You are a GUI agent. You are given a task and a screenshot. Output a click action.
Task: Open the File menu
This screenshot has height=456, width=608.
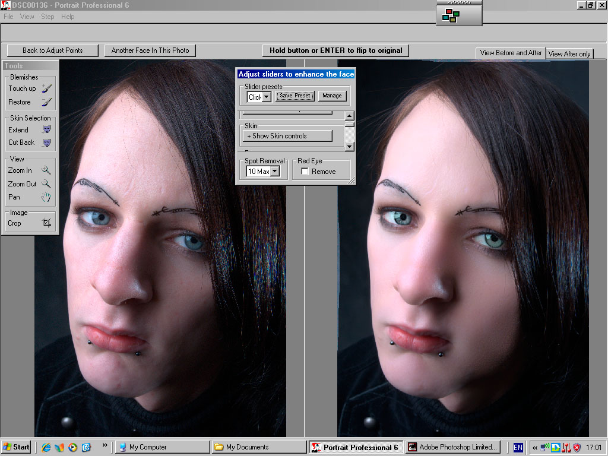pos(8,17)
